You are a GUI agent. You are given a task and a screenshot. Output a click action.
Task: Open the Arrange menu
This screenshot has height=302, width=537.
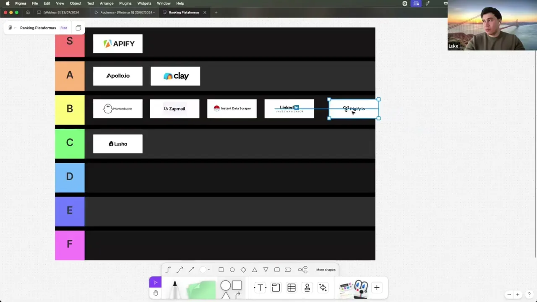[x=107, y=3]
